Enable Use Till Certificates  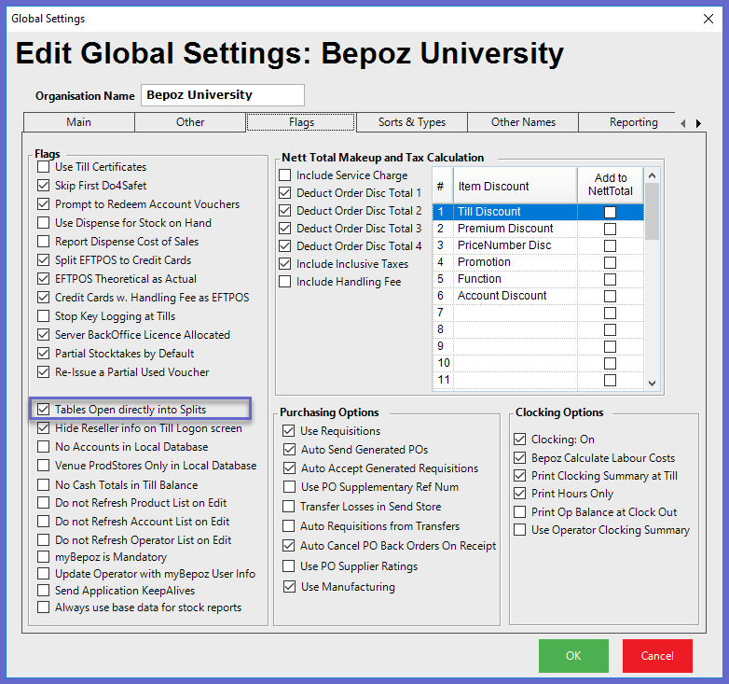tap(43, 167)
